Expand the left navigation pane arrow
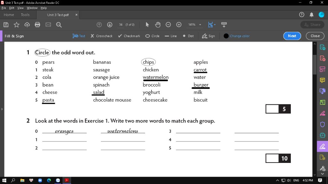The image size is (328, 184). (x=2, y=109)
